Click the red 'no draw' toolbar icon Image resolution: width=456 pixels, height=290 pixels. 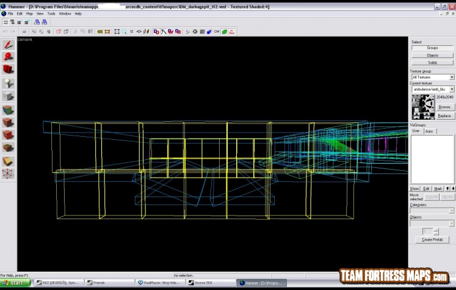[x=232, y=32]
